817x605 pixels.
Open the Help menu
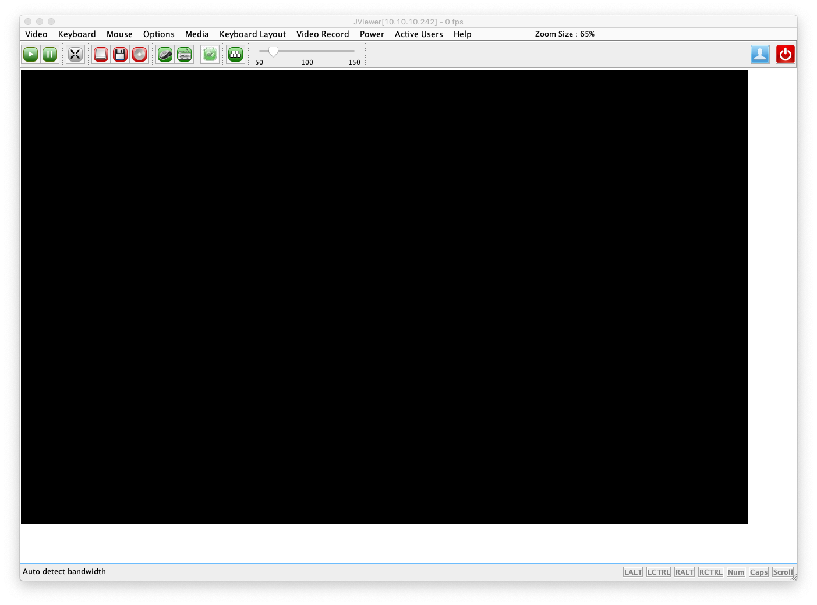[462, 34]
